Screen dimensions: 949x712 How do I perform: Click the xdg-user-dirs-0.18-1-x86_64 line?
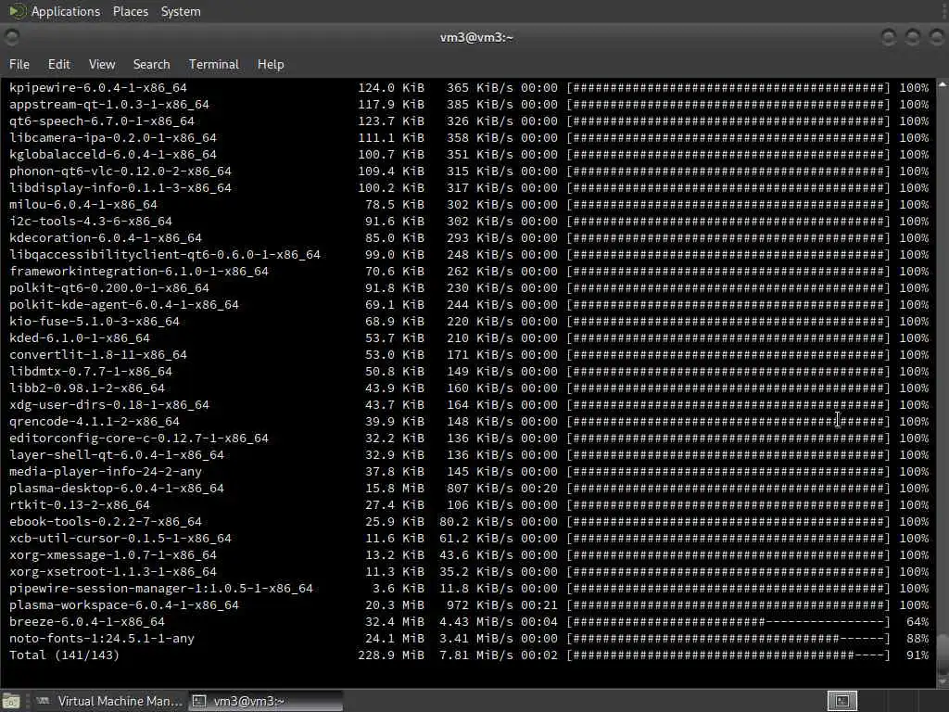coord(469,404)
